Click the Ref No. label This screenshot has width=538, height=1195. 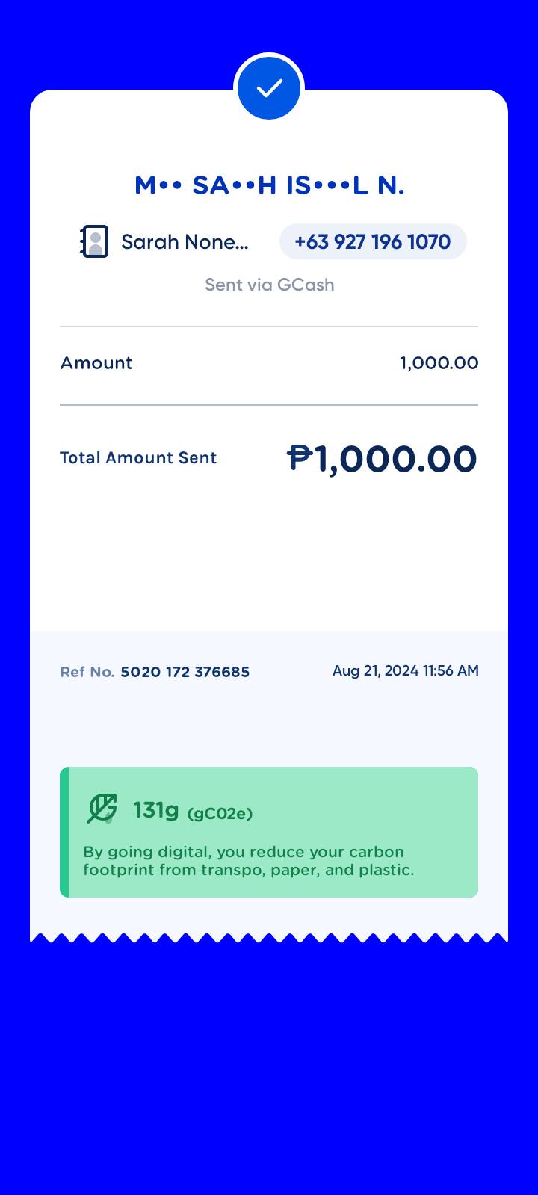[x=87, y=672]
